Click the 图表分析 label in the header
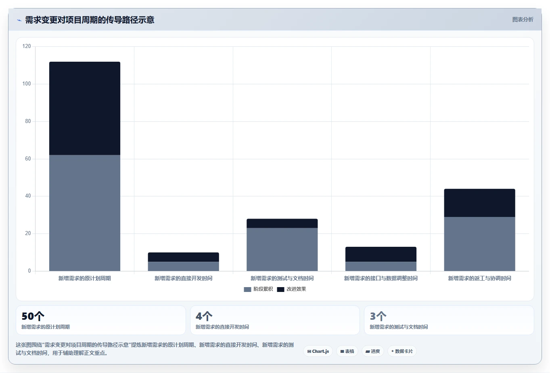Image resolution: width=550 pixels, height=373 pixels. pos(523,19)
